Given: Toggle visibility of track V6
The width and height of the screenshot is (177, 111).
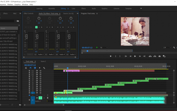Looking at the screenshot, I should (40, 83).
